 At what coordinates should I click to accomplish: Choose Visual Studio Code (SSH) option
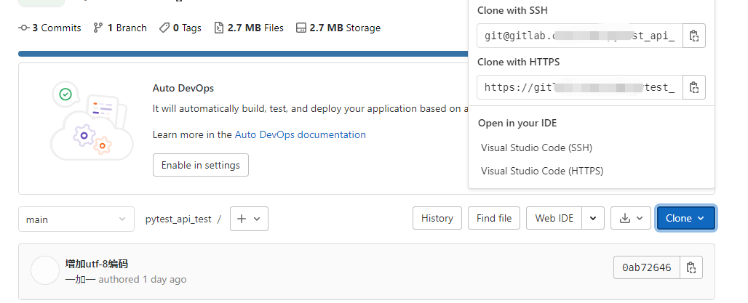536,148
